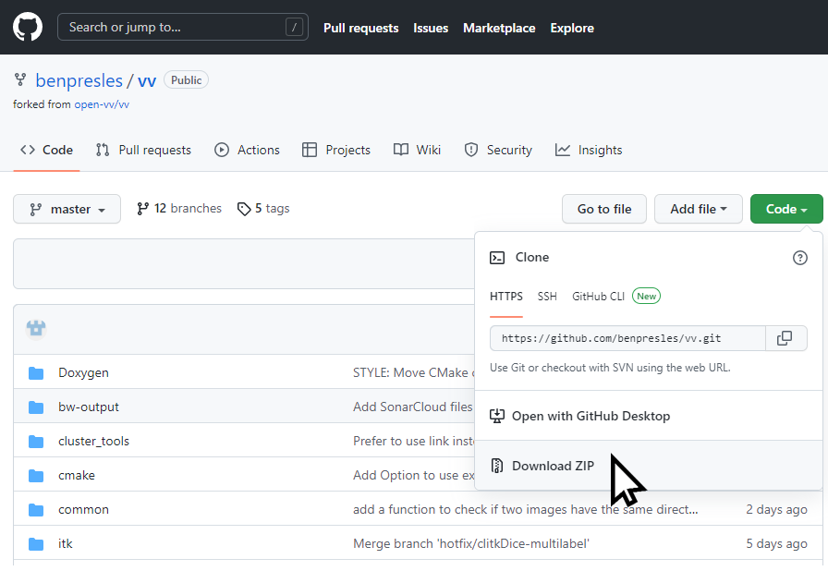View the 12 branches link

coord(179,209)
